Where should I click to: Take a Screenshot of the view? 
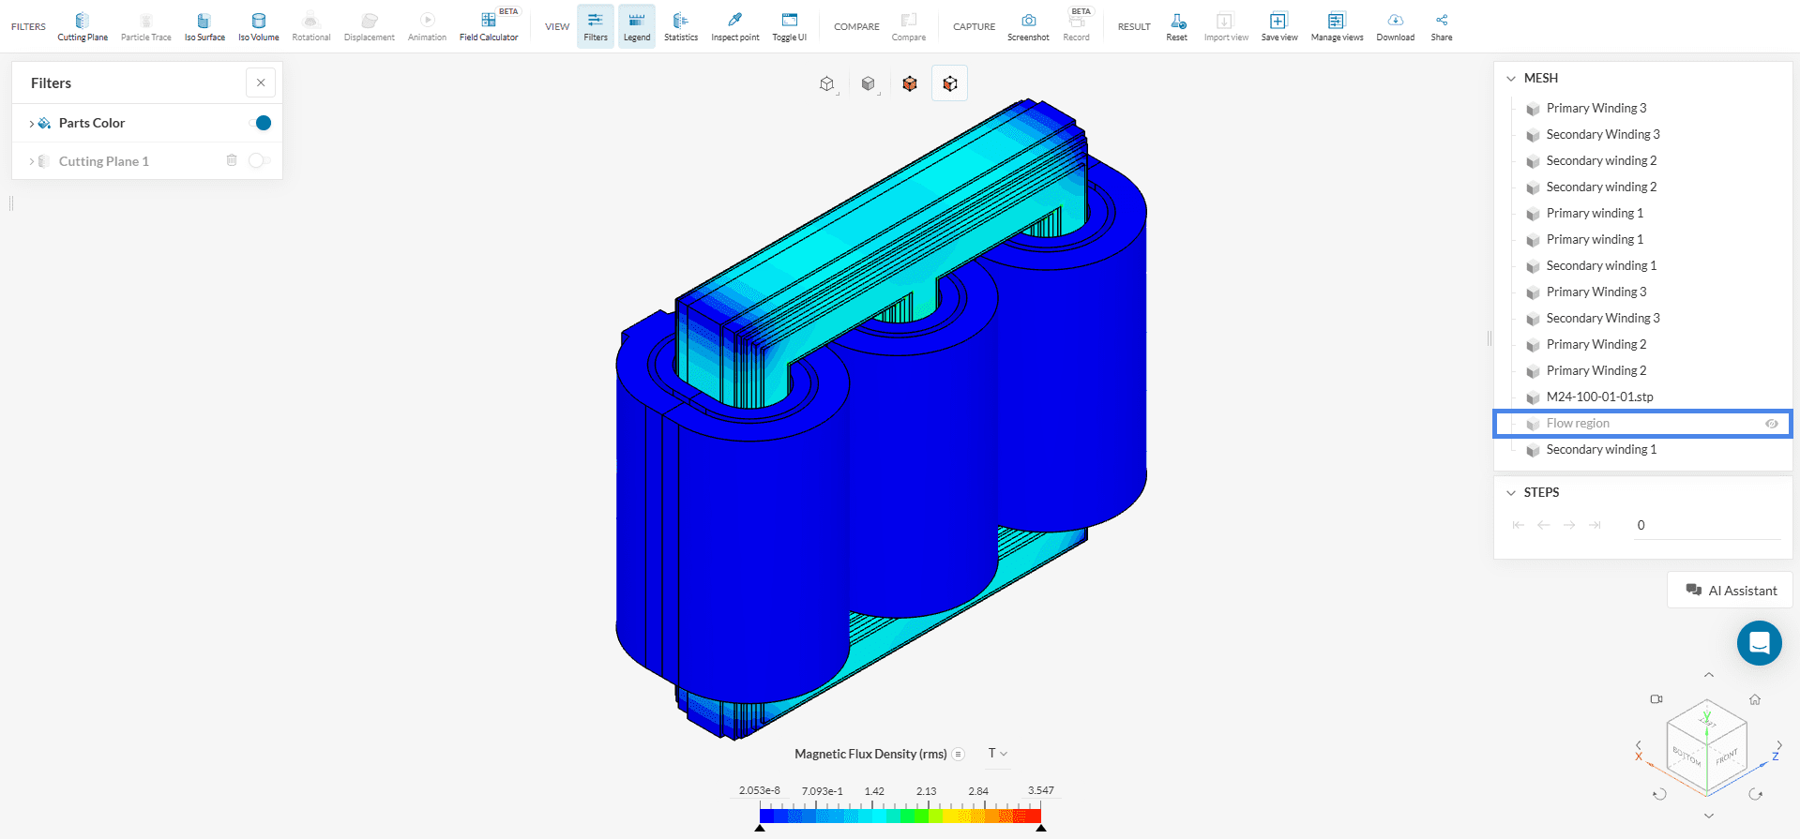coord(1028,26)
